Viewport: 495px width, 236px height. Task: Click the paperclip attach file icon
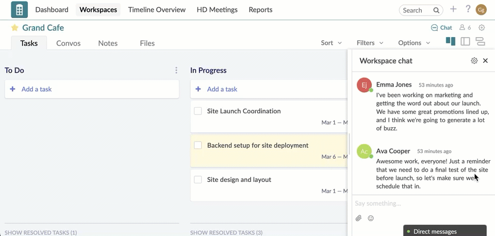358,218
